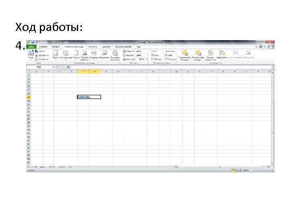Open theme Fonts dropdown
The width and height of the screenshot is (290, 217).
tap(42, 55)
